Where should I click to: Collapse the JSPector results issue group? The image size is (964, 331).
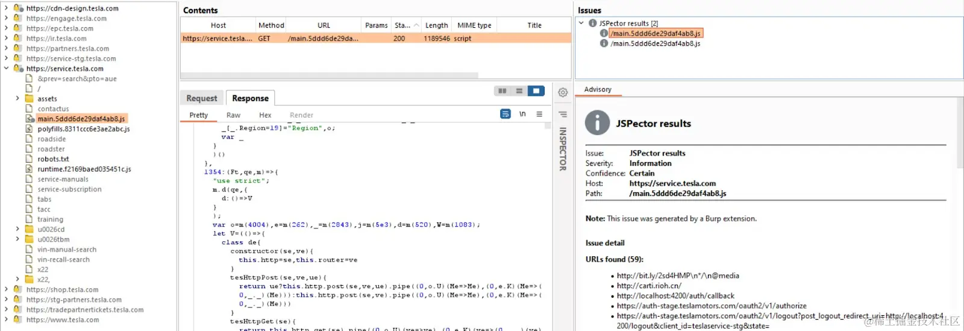pyautogui.click(x=581, y=24)
